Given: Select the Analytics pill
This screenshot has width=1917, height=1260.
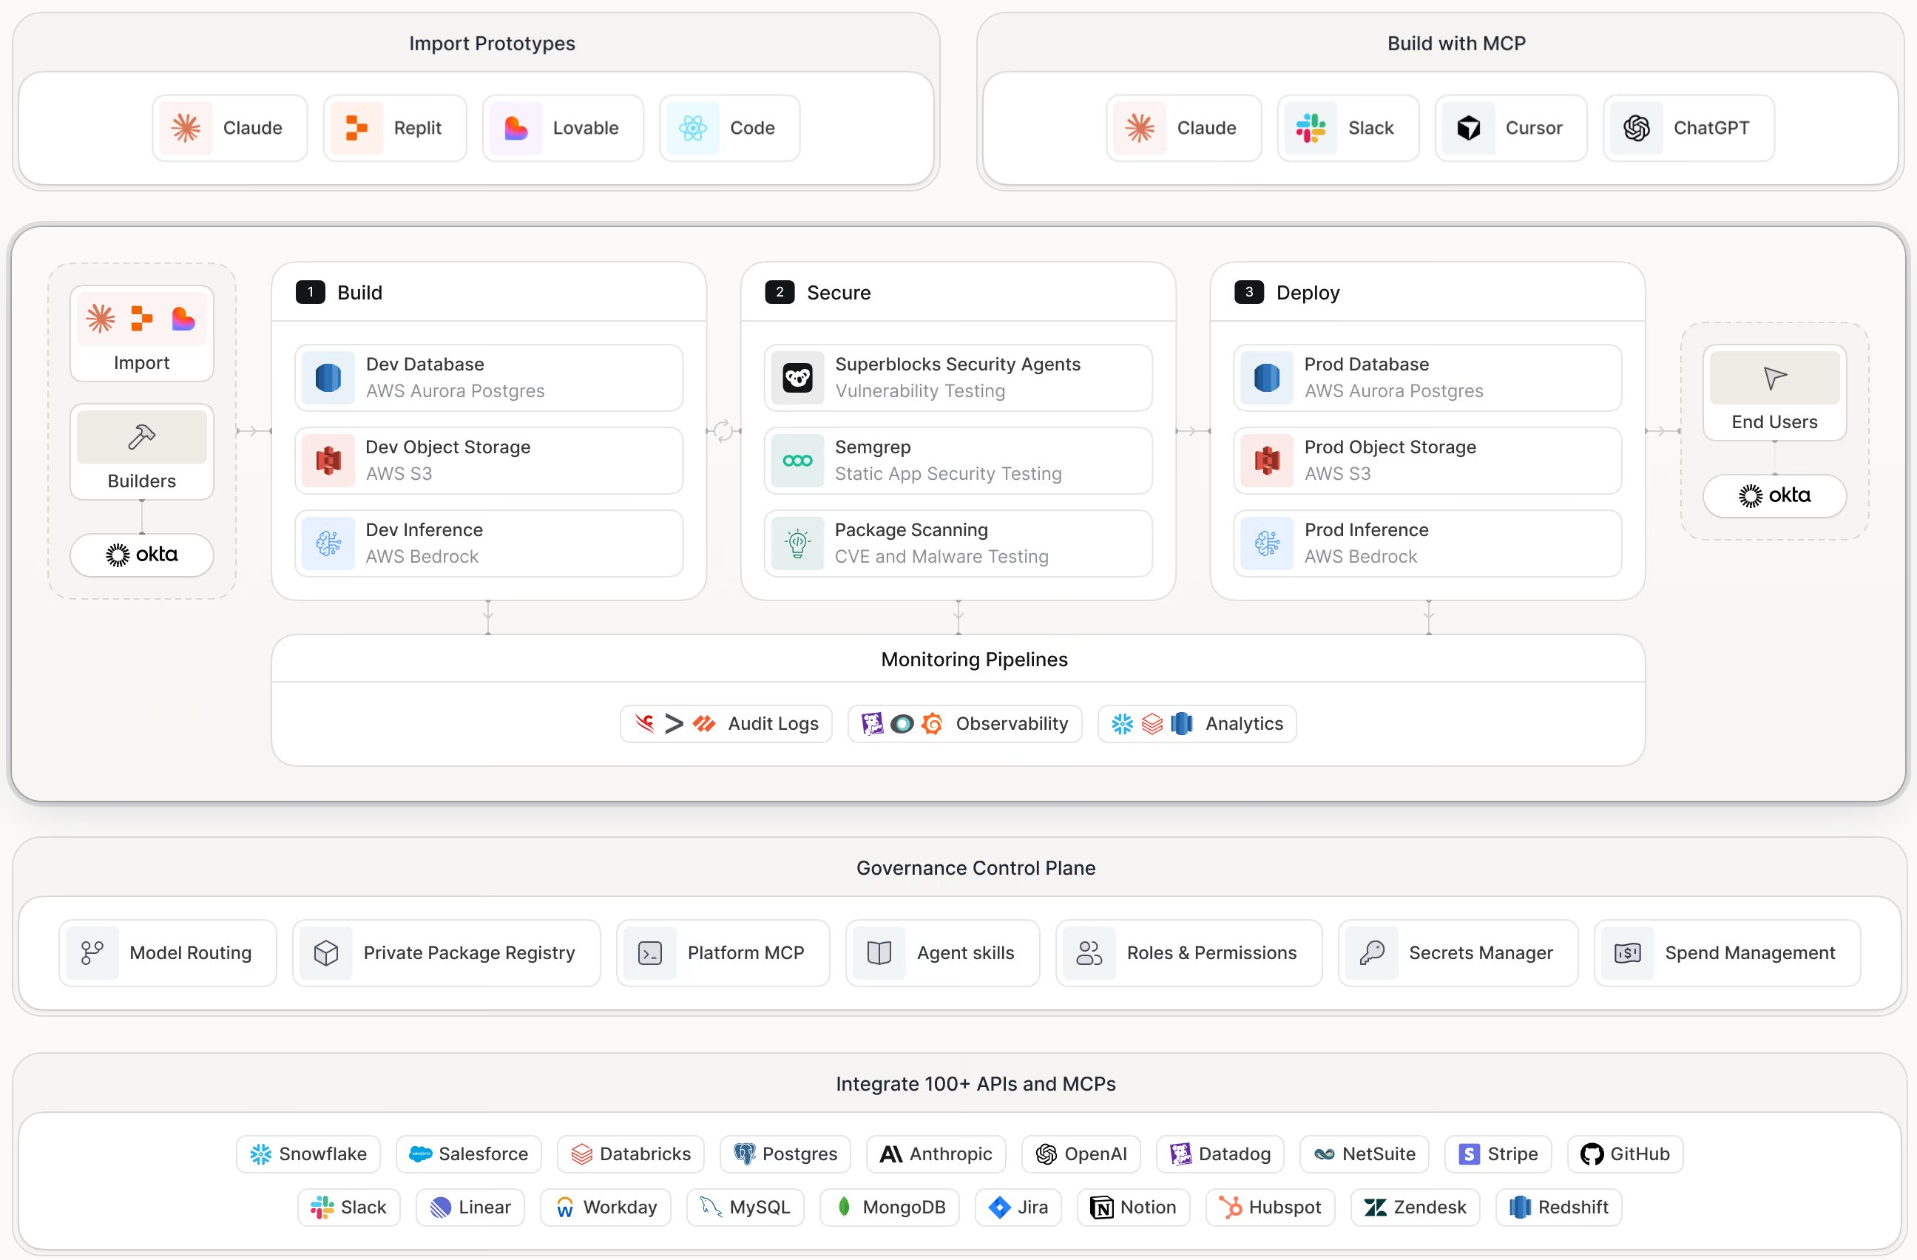Looking at the screenshot, I should click(x=1197, y=724).
